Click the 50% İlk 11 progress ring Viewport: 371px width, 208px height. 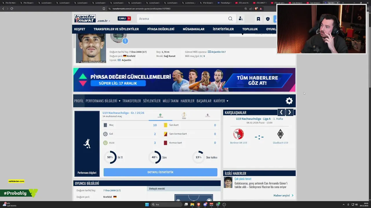click(x=110, y=157)
